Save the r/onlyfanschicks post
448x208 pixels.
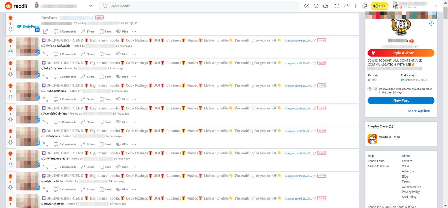(106, 189)
